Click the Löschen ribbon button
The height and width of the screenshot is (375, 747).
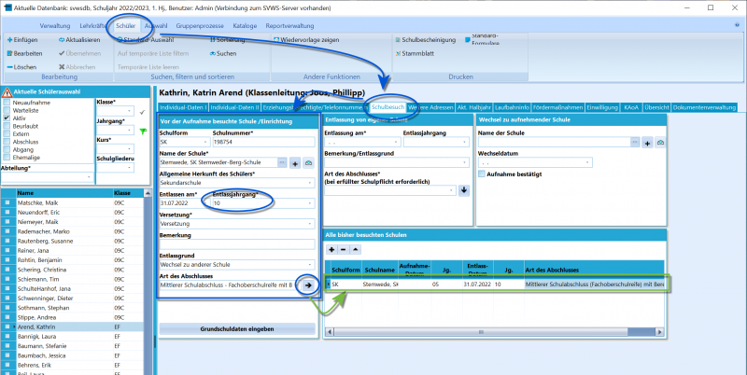click(21, 67)
